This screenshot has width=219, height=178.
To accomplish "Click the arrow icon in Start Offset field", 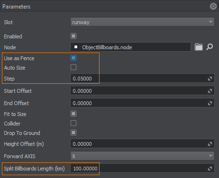I will coord(210,91).
